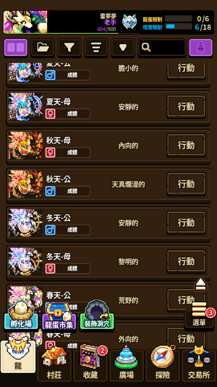Click the search input field

[x=162, y=47]
